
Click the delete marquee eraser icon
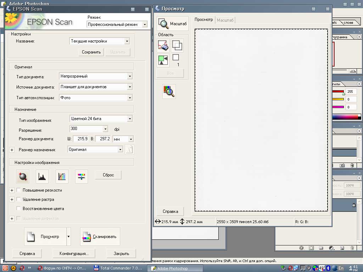pyautogui.click(x=163, y=45)
